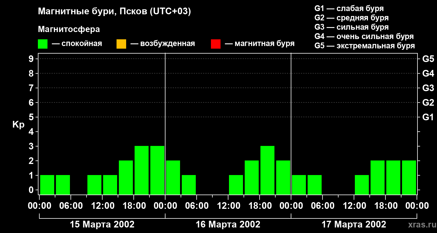The image size is (437, 233).
Task: Click the '18:00' time label above 16 Марта
Action: coord(260,206)
